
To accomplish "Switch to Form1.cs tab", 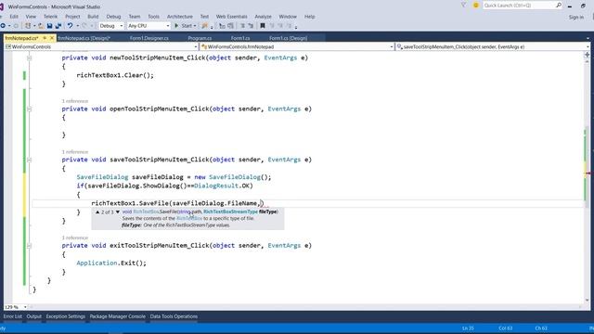I will click(240, 38).
